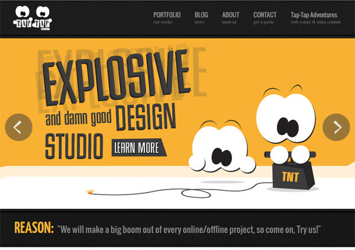Select the Contact menu item
355x250 pixels.
pyautogui.click(x=264, y=18)
